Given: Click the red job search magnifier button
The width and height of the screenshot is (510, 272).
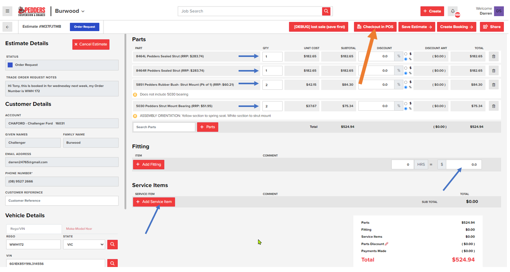Looking at the screenshot, I should tap(327, 11).
